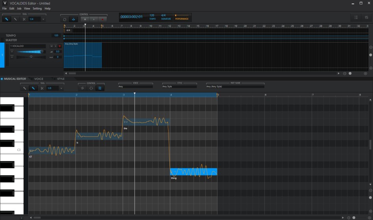Select the note with lyric 'is'
Viewport: 373px width, 220px height.
[x=99, y=136]
